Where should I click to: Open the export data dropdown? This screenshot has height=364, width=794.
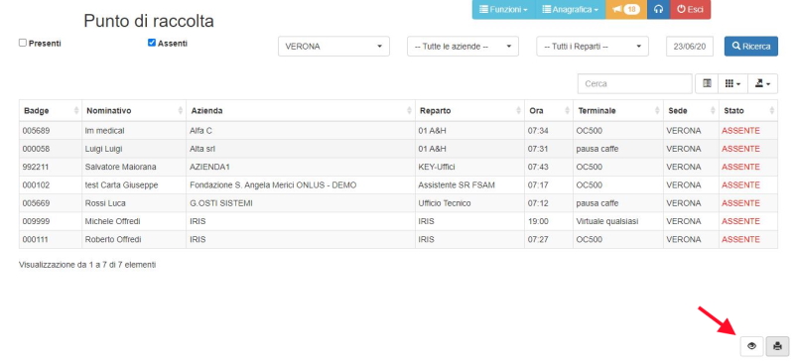tap(762, 83)
